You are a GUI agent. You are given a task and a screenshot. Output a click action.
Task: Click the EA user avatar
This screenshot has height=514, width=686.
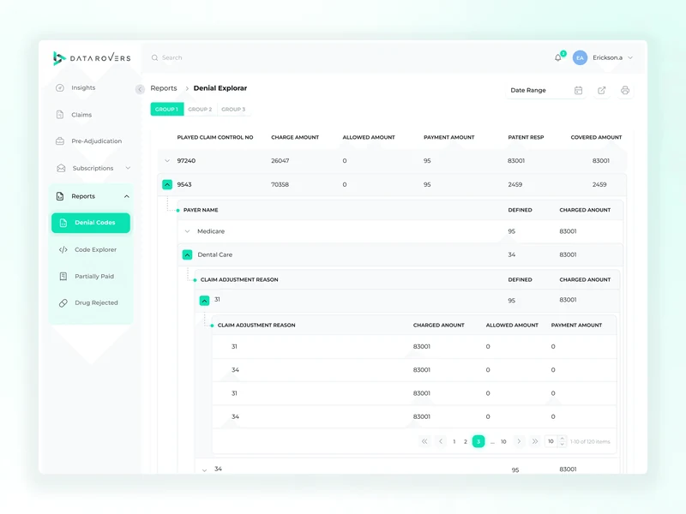tap(580, 57)
